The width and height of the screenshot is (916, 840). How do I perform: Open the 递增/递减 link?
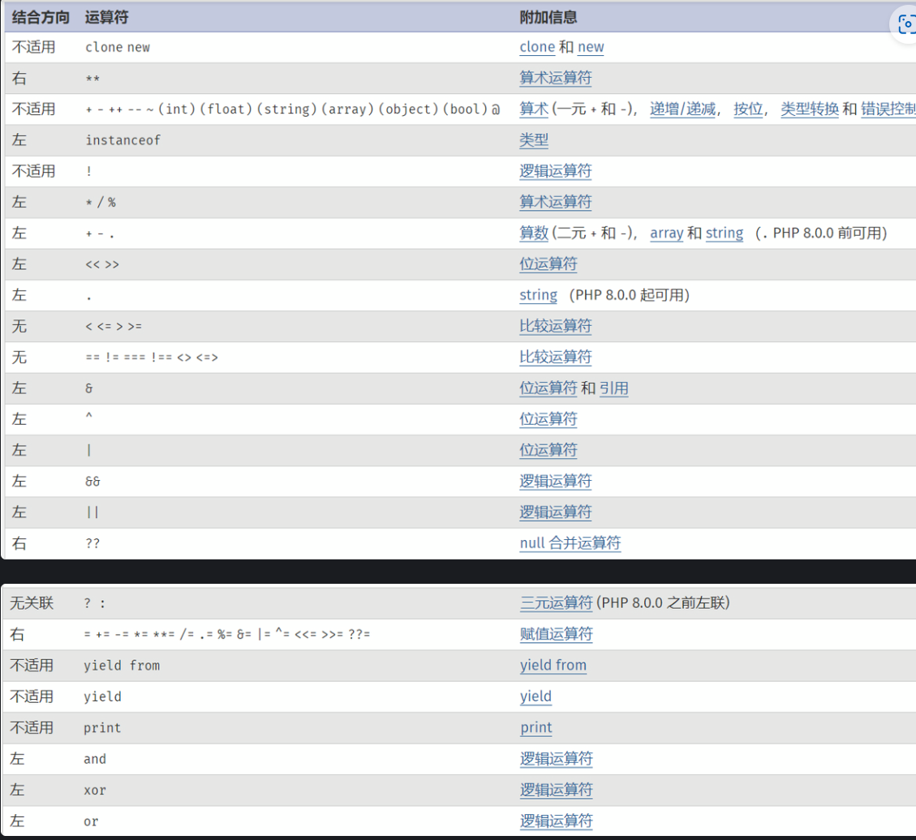[683, 109]
